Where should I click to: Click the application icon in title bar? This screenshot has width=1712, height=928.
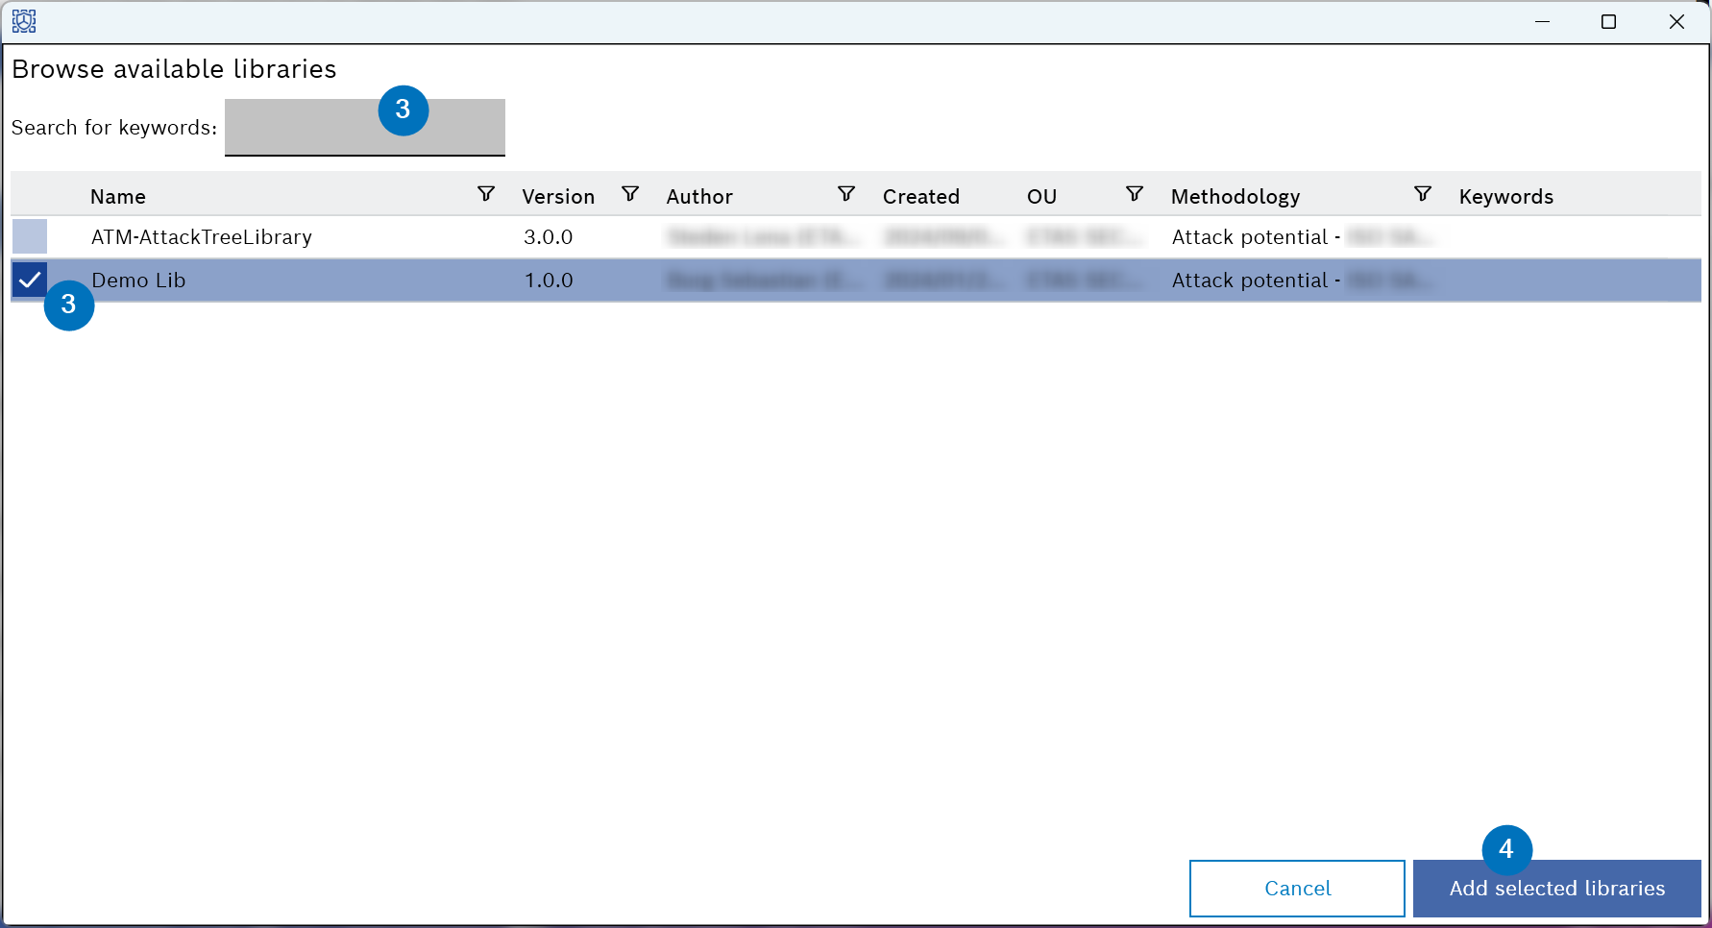coord(24,21)
